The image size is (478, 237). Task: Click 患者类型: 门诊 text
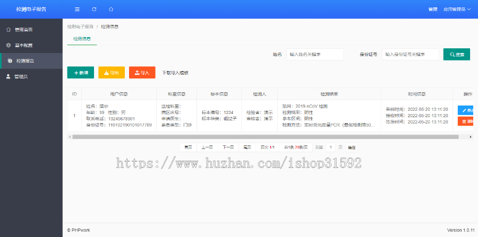[x=177, y=125]
